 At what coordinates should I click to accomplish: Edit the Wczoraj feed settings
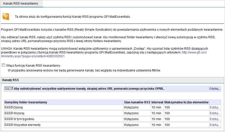coord(215,113)
